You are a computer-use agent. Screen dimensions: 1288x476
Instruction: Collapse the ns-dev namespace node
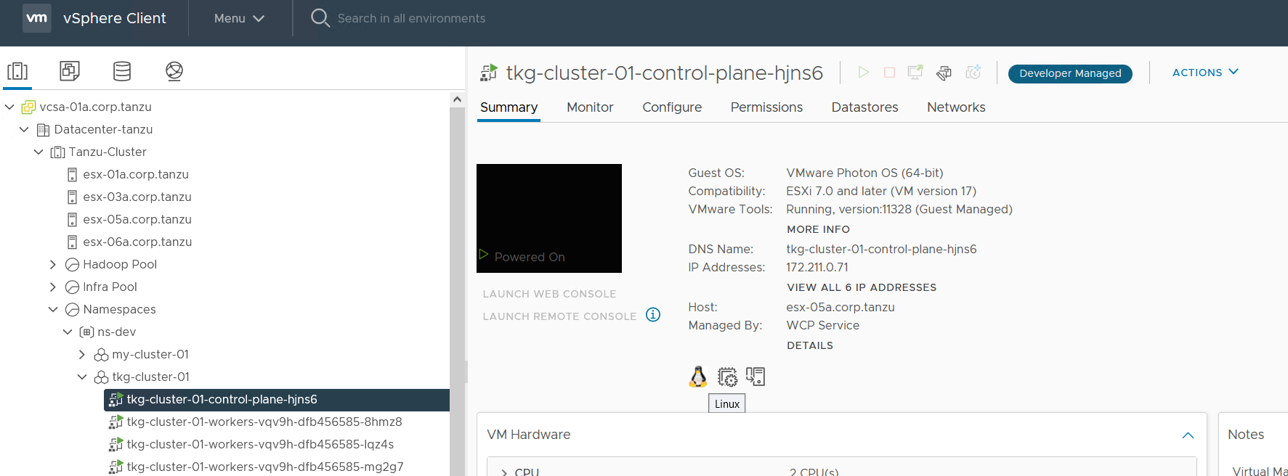[68, 332]
